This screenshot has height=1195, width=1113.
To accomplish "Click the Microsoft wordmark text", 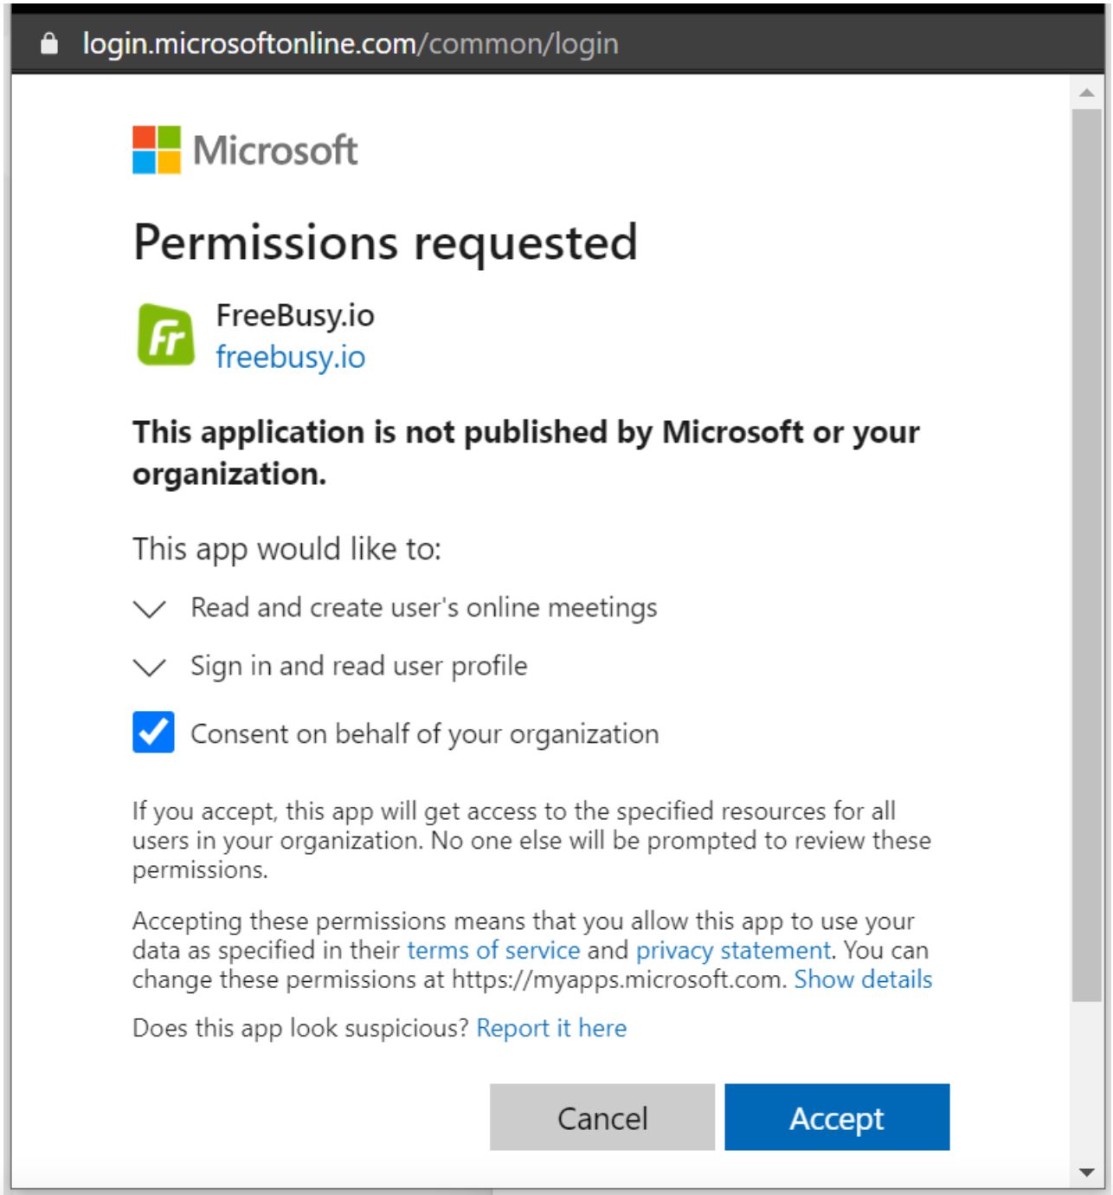I will (275, 151).
